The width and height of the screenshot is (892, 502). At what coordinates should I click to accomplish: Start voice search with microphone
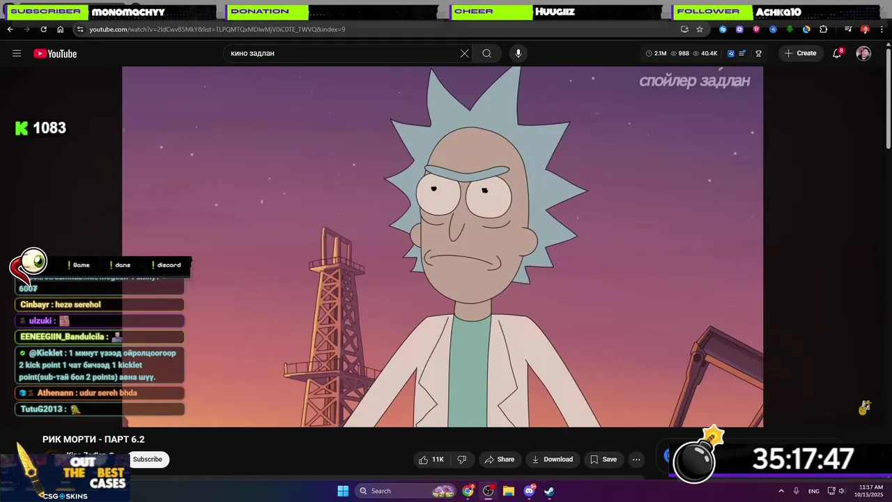coord(518,54)
